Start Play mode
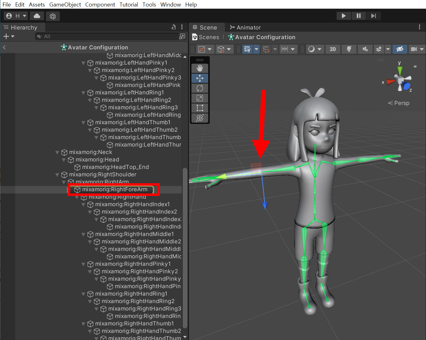This screenshot has height=340, width=426. tap(344, 16)
